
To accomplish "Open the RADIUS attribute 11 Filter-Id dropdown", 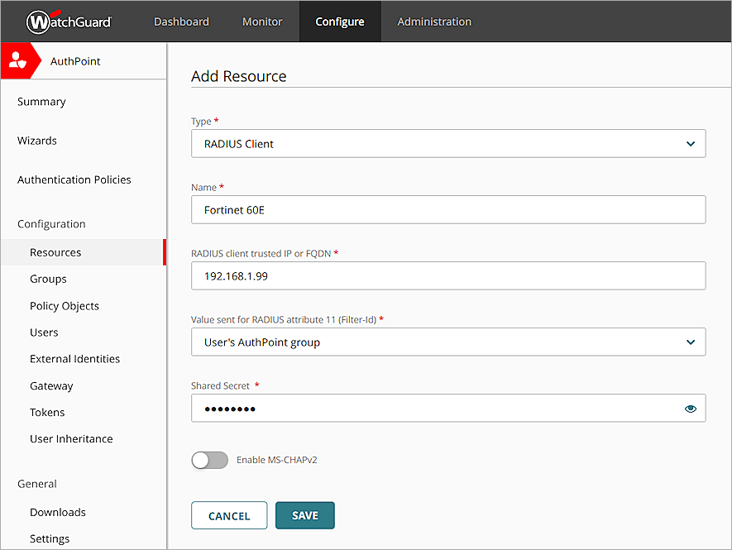I will [447, 342].
